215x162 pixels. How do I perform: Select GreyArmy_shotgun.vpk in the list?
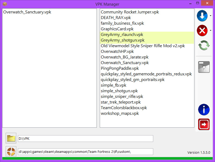tap(122, 40)
